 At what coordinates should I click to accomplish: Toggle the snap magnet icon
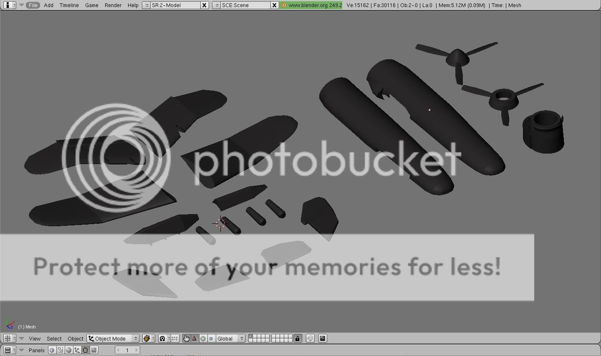click(310, 338)
